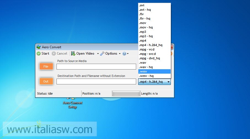
Task: Click the Path to Source Media field
Action: 96,66
